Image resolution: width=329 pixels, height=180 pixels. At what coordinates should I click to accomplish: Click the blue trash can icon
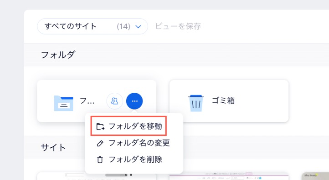click(196, 103)
